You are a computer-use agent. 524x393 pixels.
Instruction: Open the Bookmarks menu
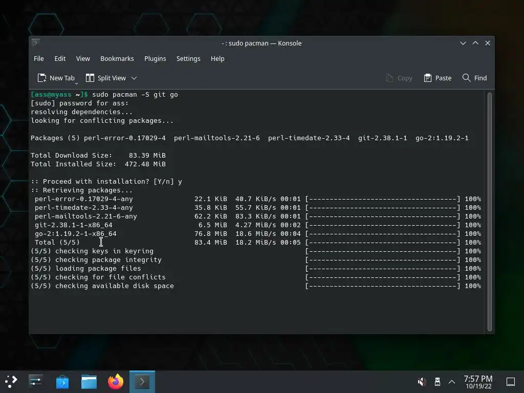tap(117, 58)
